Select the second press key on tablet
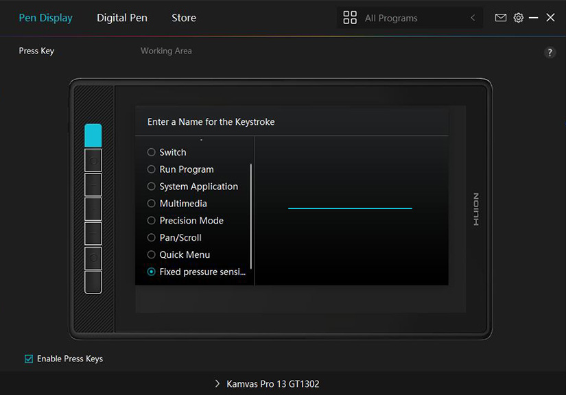566x395 pixels. click(93, 160)
